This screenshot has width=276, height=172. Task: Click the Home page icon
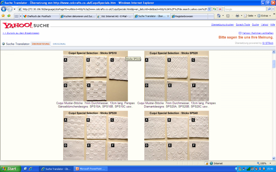[219, 16]
